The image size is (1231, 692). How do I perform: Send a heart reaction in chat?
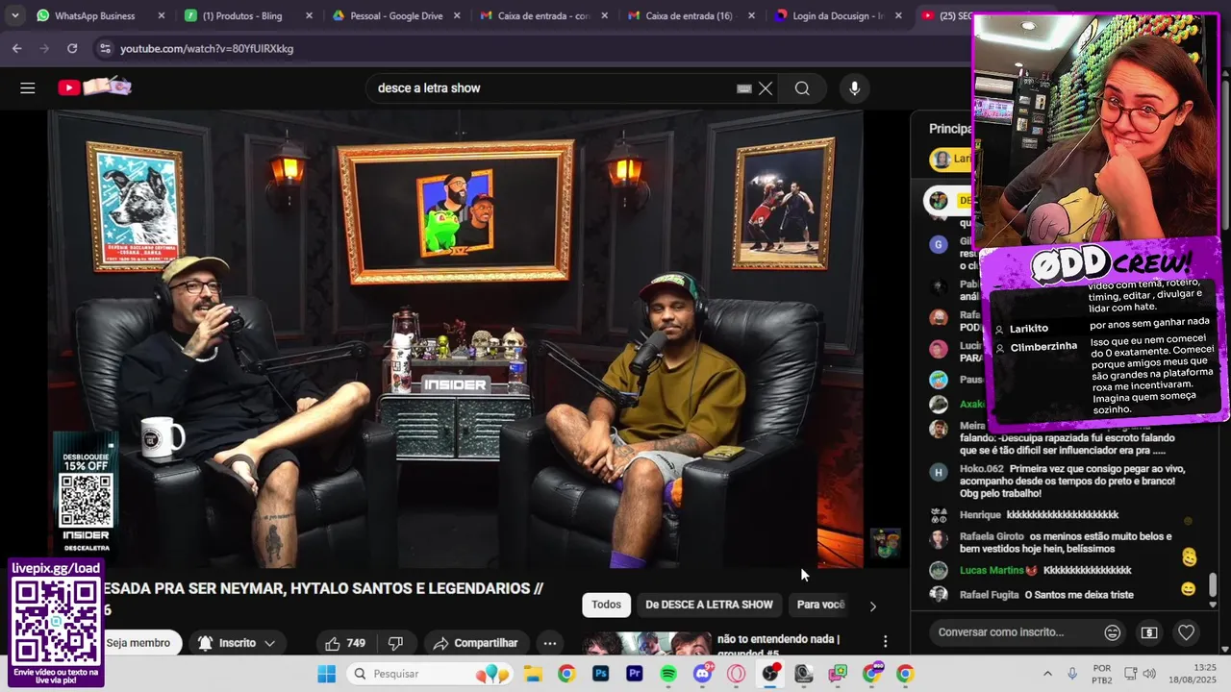[x=1186, y=632]
